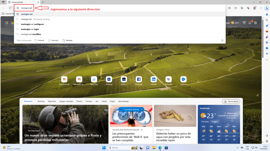This screenshot has width=270, height=151.
Task: Open the Bing Chat quick link
Action: coord(94,79)
